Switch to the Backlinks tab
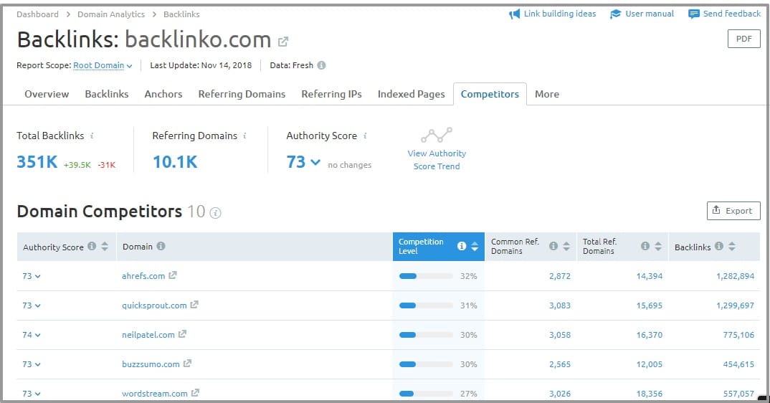Image resolution: width=770 pixels, height=403 pixels. pyautogui.click(x=107, y=94)
